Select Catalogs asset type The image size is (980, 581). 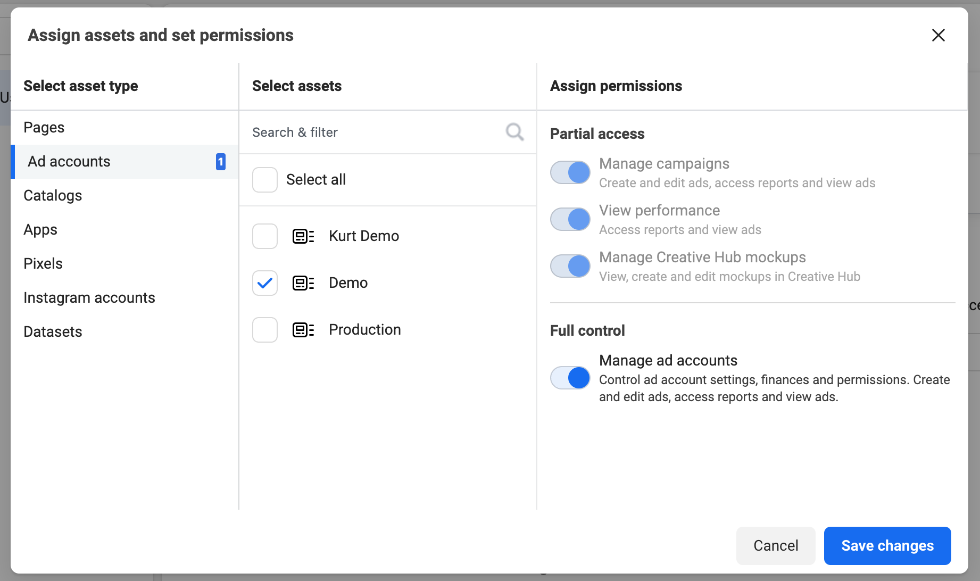pyautogui.click(x=53, y=196)
